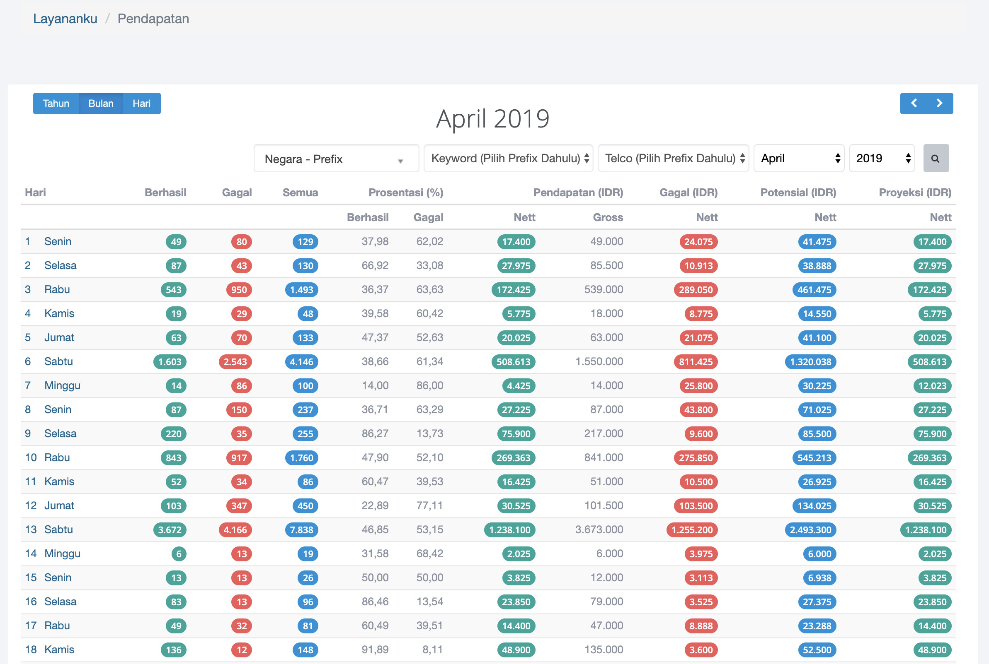Go to previous month arrow
The width and height of the screenshot is (989, 664).
point(914,103)
